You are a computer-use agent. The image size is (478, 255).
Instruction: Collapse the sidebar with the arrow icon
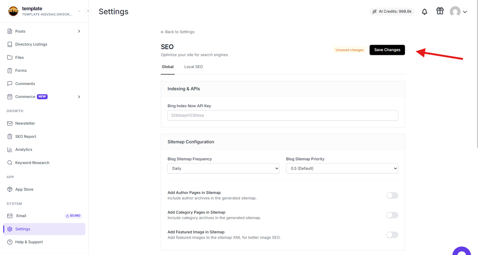point(88,11)
